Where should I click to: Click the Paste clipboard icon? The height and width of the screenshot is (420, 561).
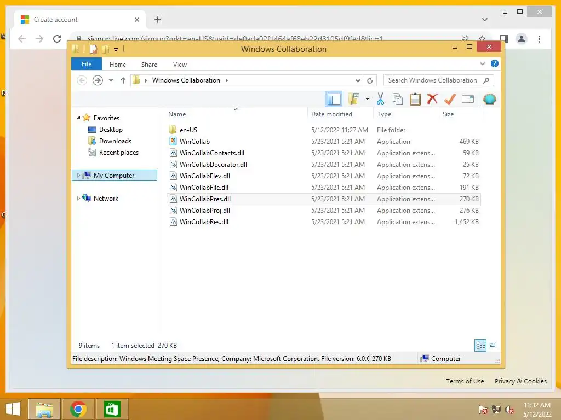(x=415, y=99)
